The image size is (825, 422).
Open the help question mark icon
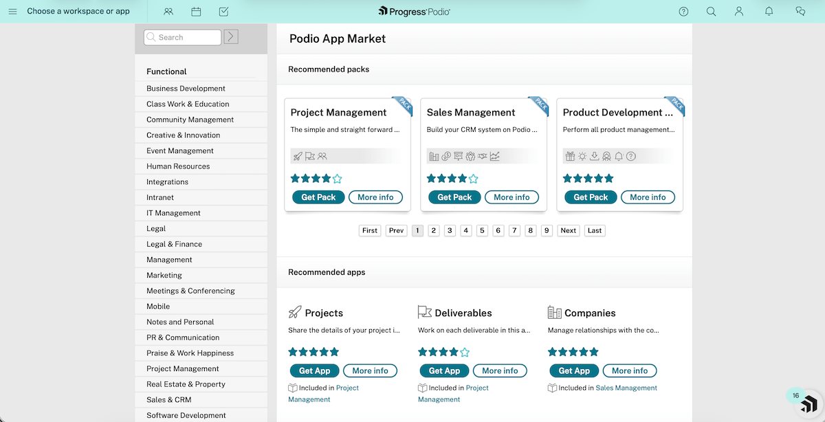(683, 11)
